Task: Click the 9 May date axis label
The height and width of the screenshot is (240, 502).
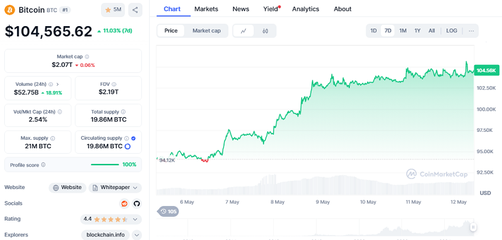Action: click(x=322, y=202)
